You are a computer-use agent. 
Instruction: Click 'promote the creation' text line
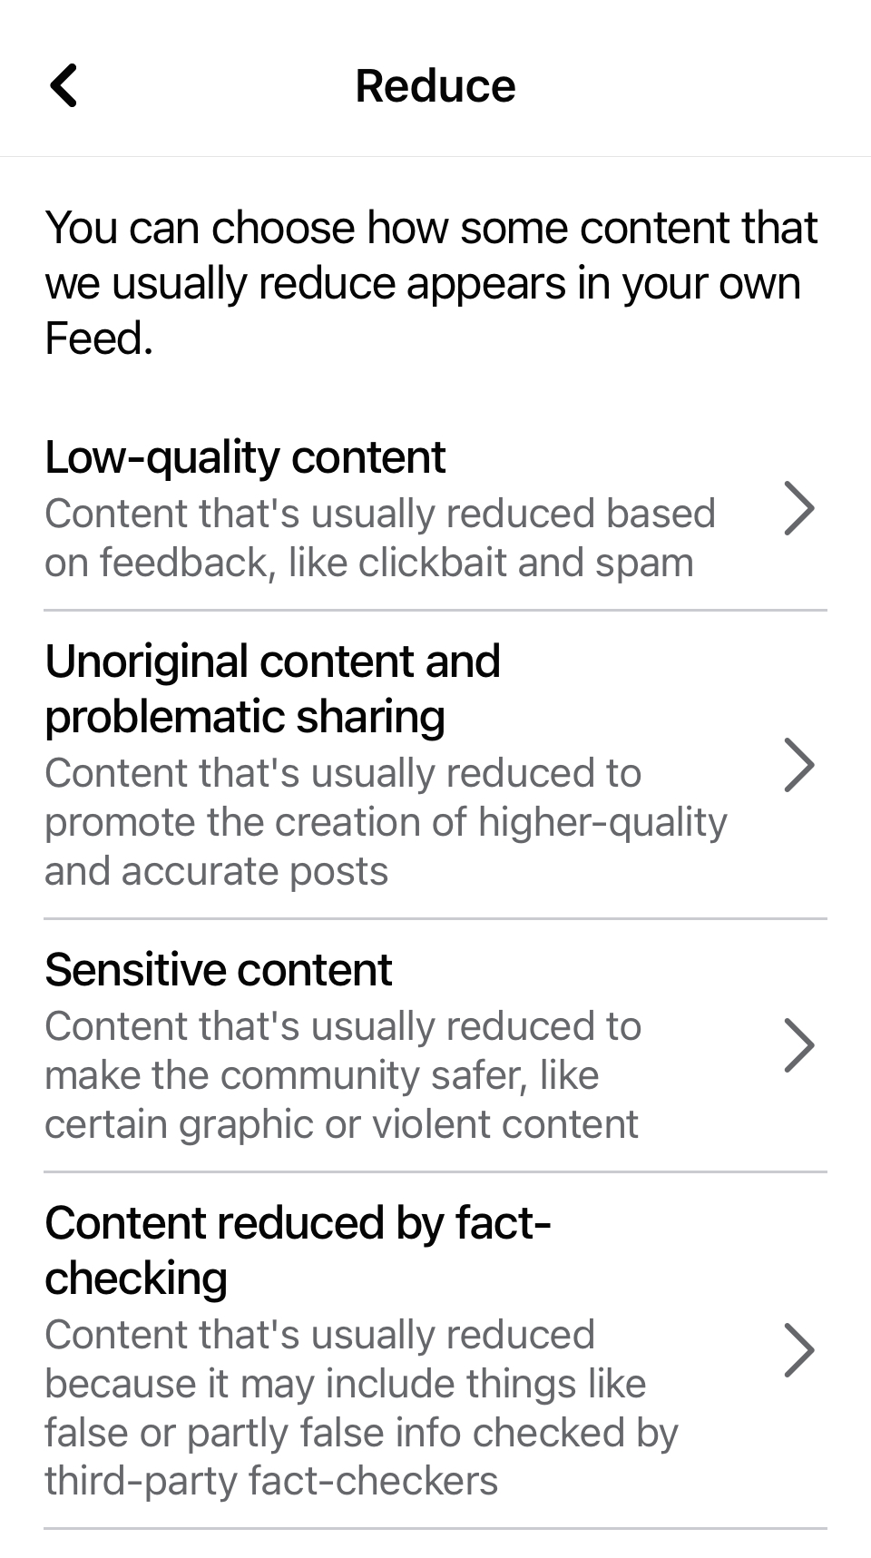coord(386,822)
